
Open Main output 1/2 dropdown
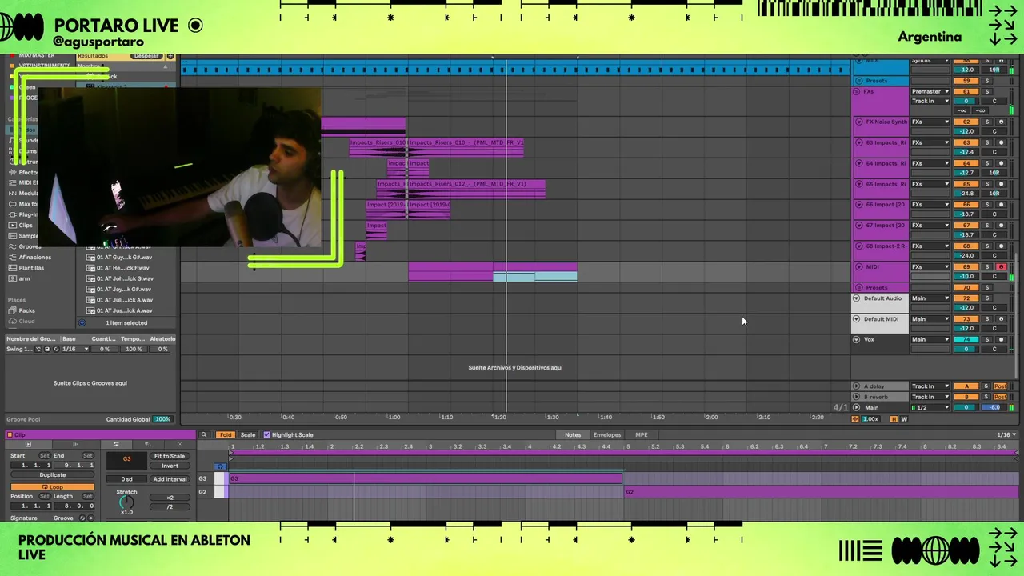[x=930, y=407]
